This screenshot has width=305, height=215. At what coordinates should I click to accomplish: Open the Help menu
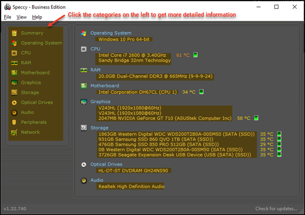[x=37, y=17]
